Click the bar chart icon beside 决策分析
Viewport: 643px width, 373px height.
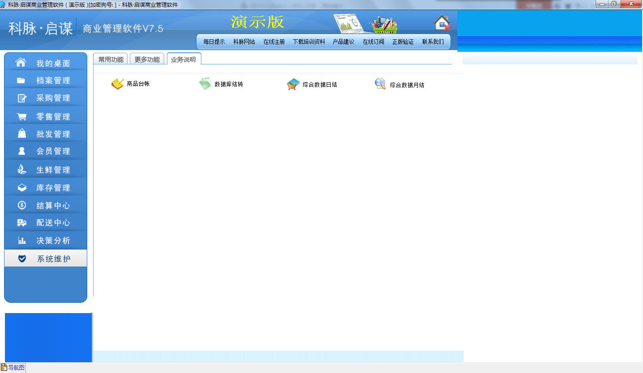tap(21, 241)
